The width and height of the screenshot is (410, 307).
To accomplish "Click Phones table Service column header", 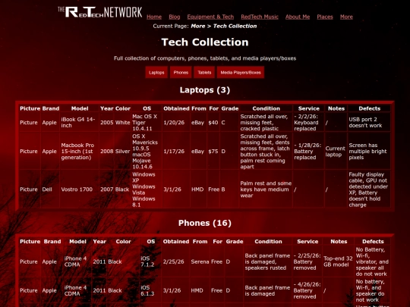I will point(307,242).
